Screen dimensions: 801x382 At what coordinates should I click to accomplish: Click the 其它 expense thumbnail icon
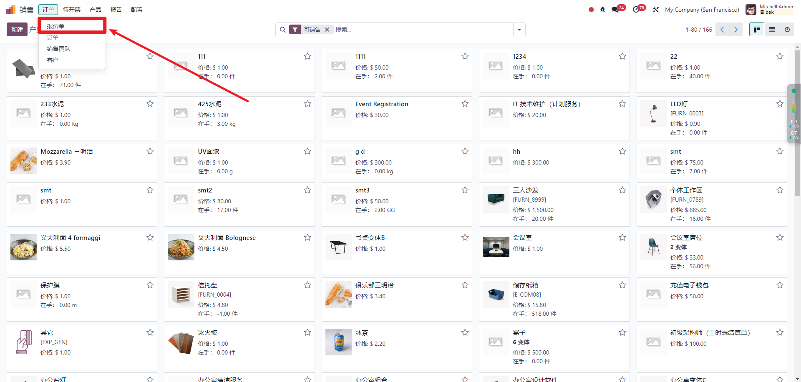pyautogui.click(x=24, y=342)
